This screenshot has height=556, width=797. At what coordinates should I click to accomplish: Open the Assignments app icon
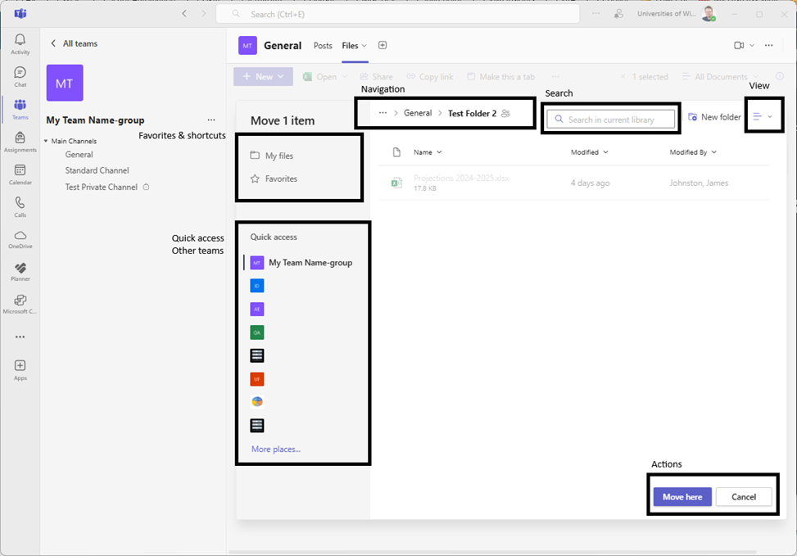click(x=20, y=141)
